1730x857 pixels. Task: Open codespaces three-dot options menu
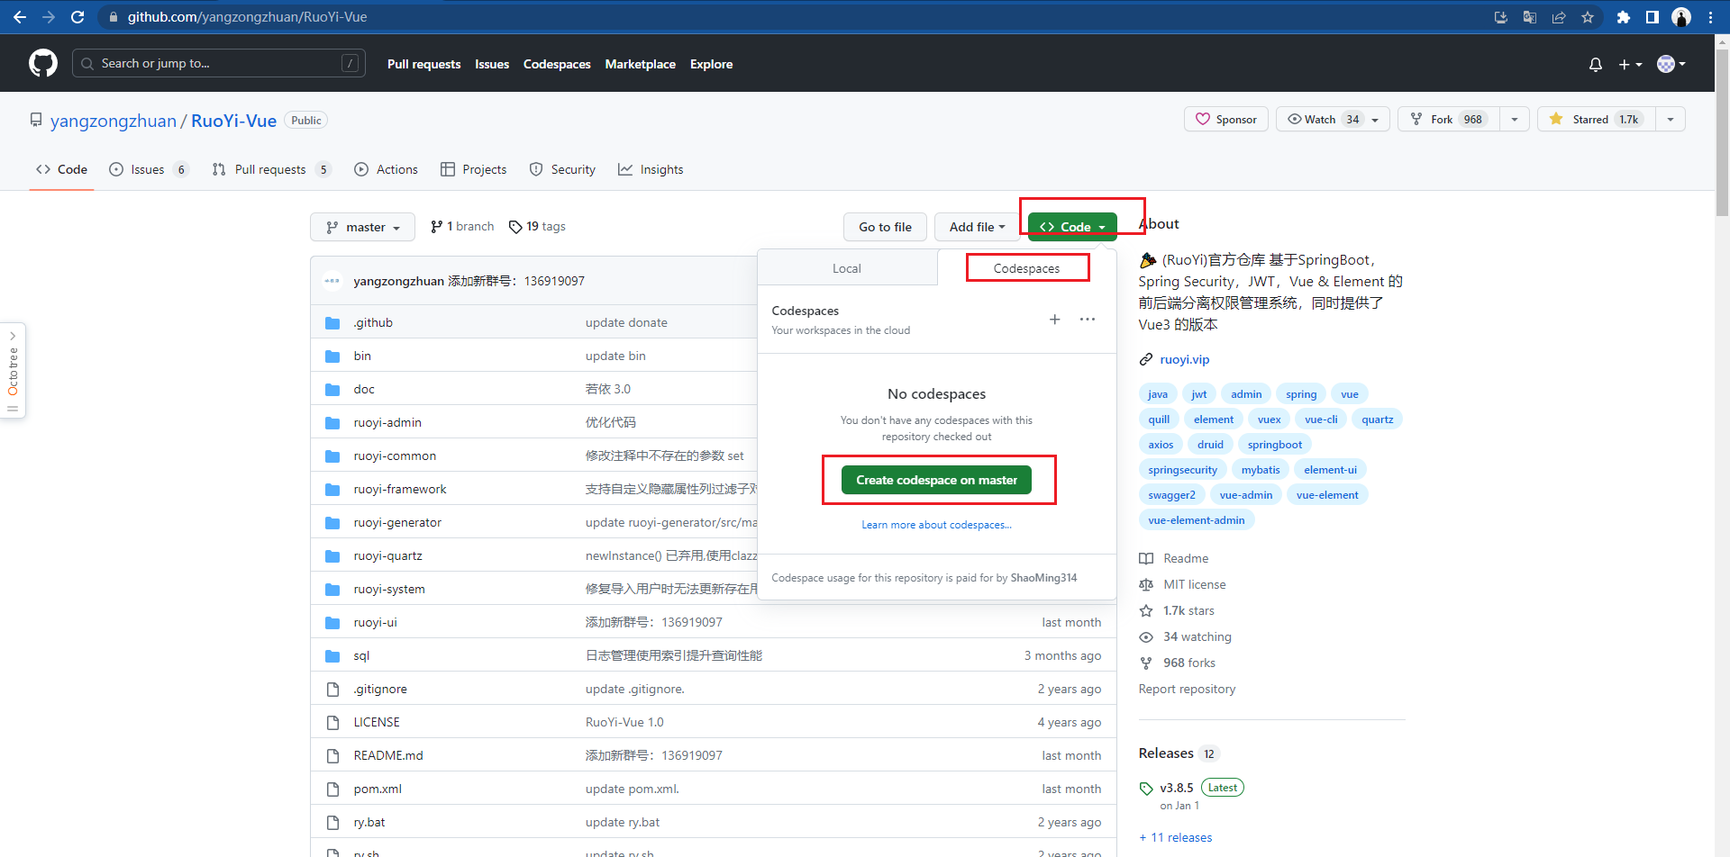tap(1088, 320)
